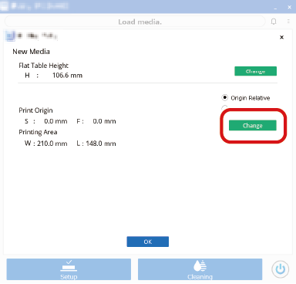This screenshot has height=284, width=296.
Task: Click Change for Print Origin settings
Action: tap(253, 126)
